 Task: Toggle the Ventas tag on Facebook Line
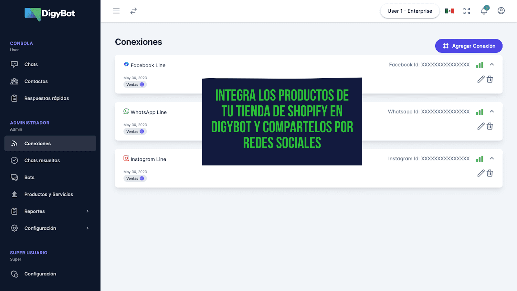[135, 84]
